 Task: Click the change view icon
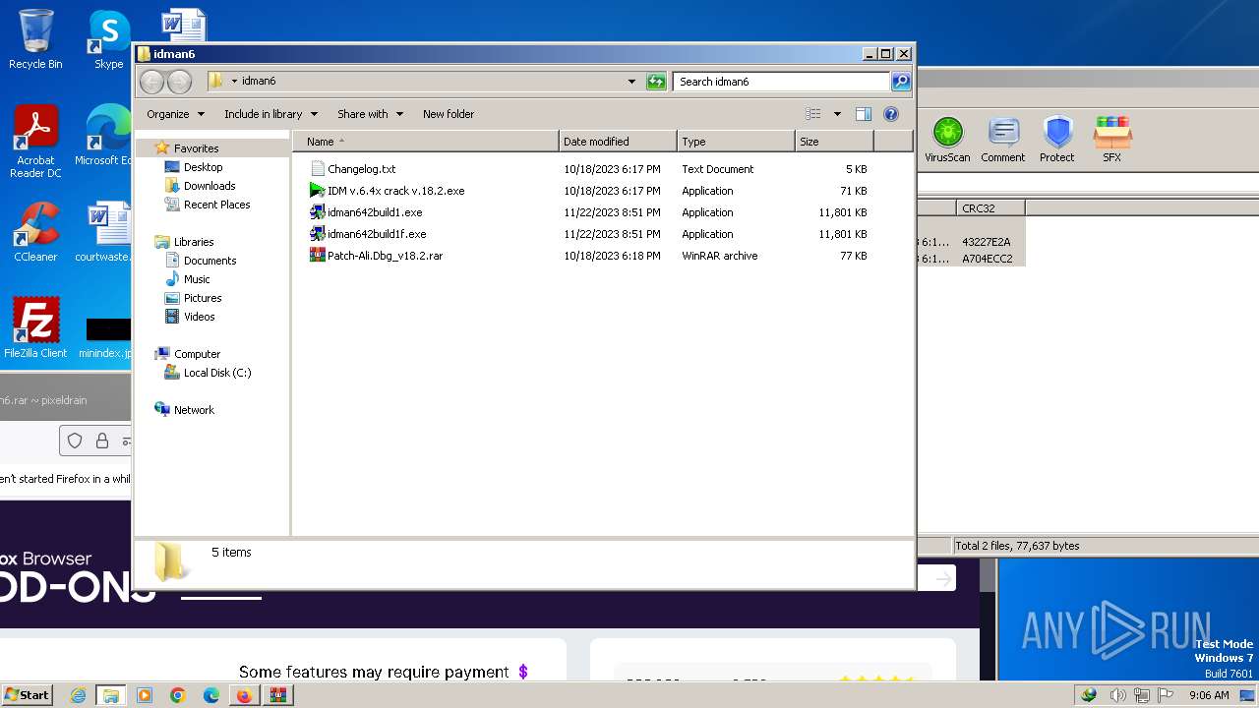(813, 114)
